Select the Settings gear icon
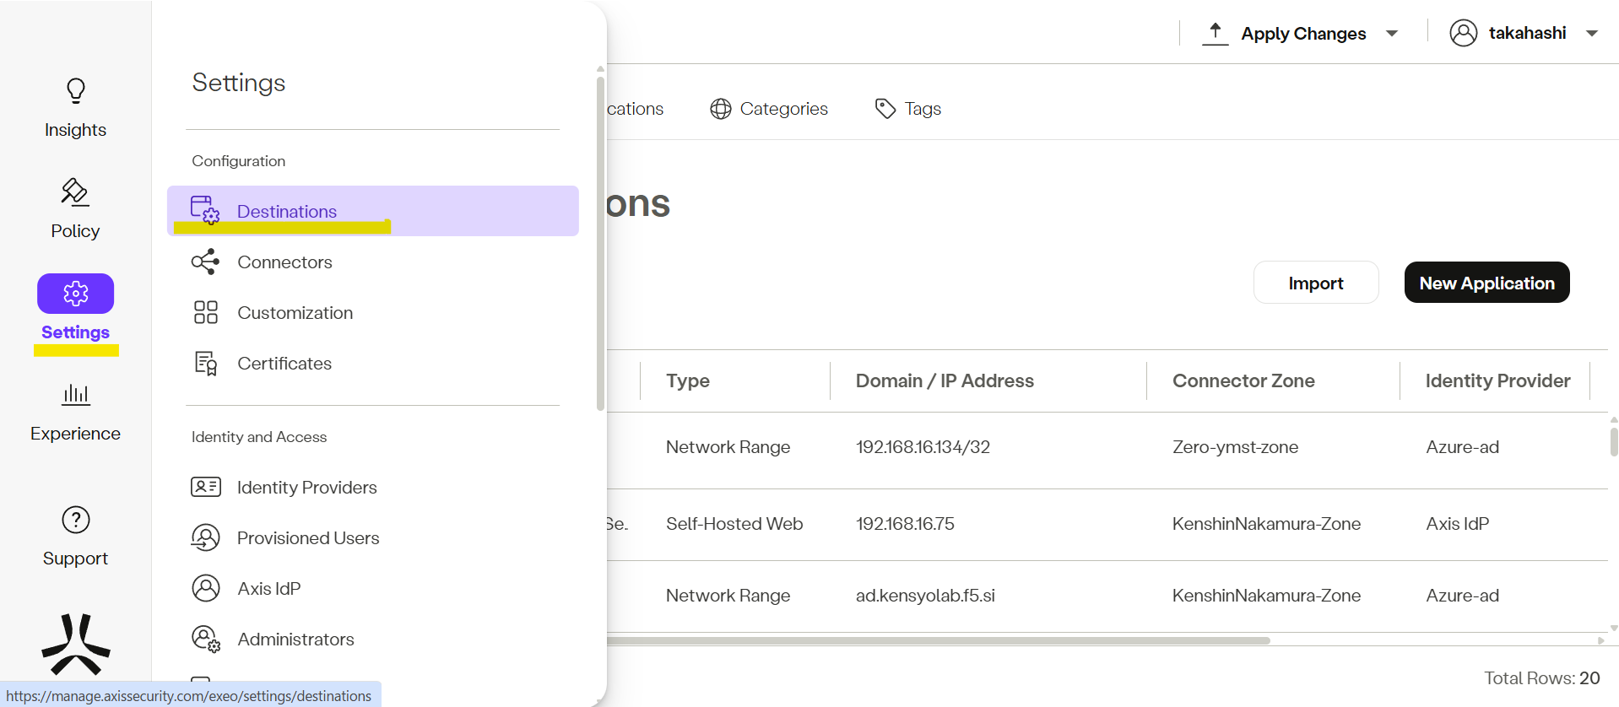 (x=75, y=294)
